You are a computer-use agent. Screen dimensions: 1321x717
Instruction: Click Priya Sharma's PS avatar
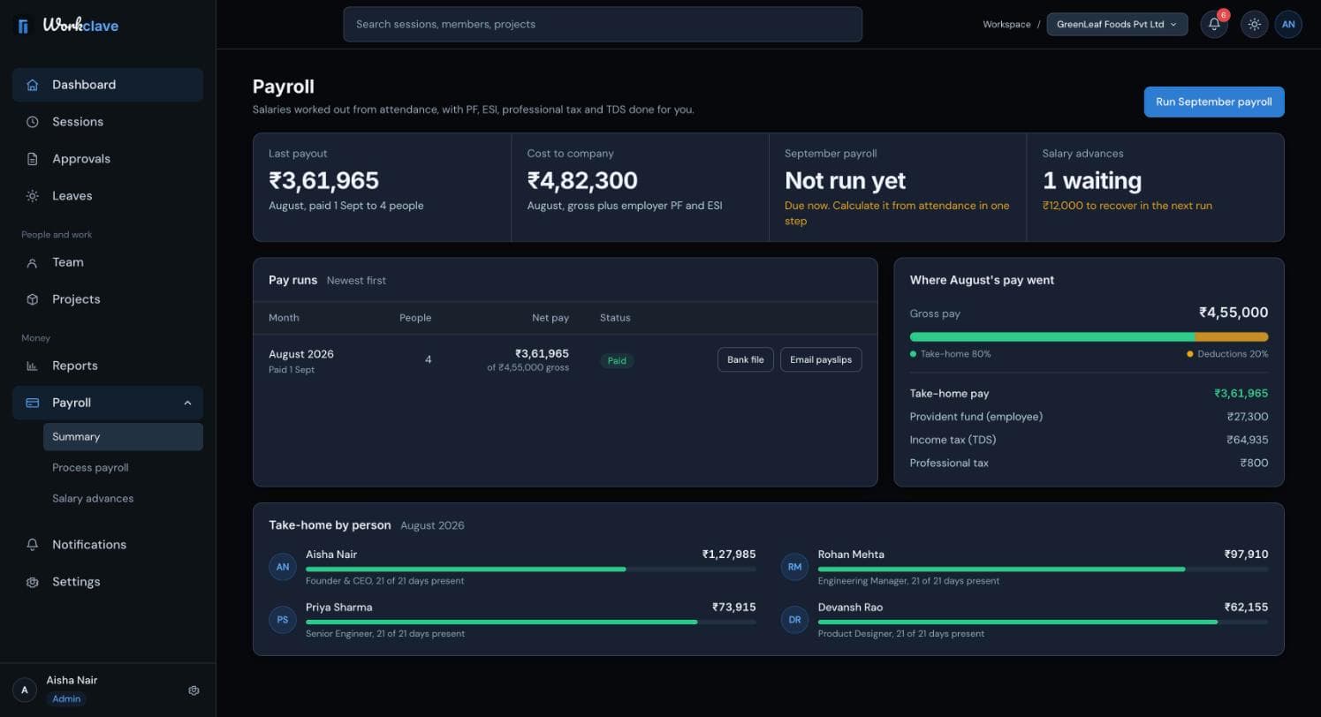[x=283, y=620]
